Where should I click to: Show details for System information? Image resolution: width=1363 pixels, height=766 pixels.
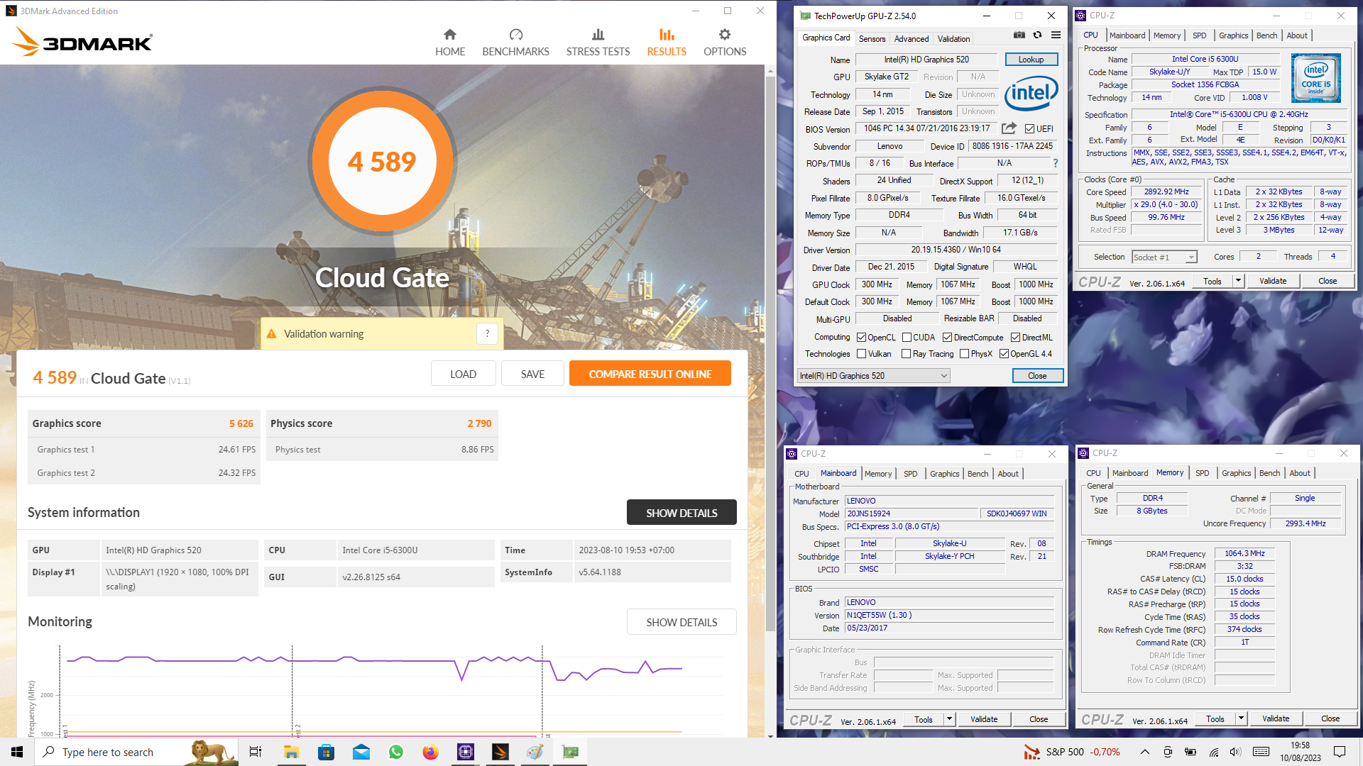681,512
